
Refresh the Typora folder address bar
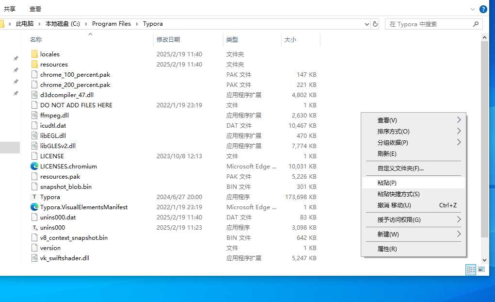pyautogui.click(x=375, y=24)
